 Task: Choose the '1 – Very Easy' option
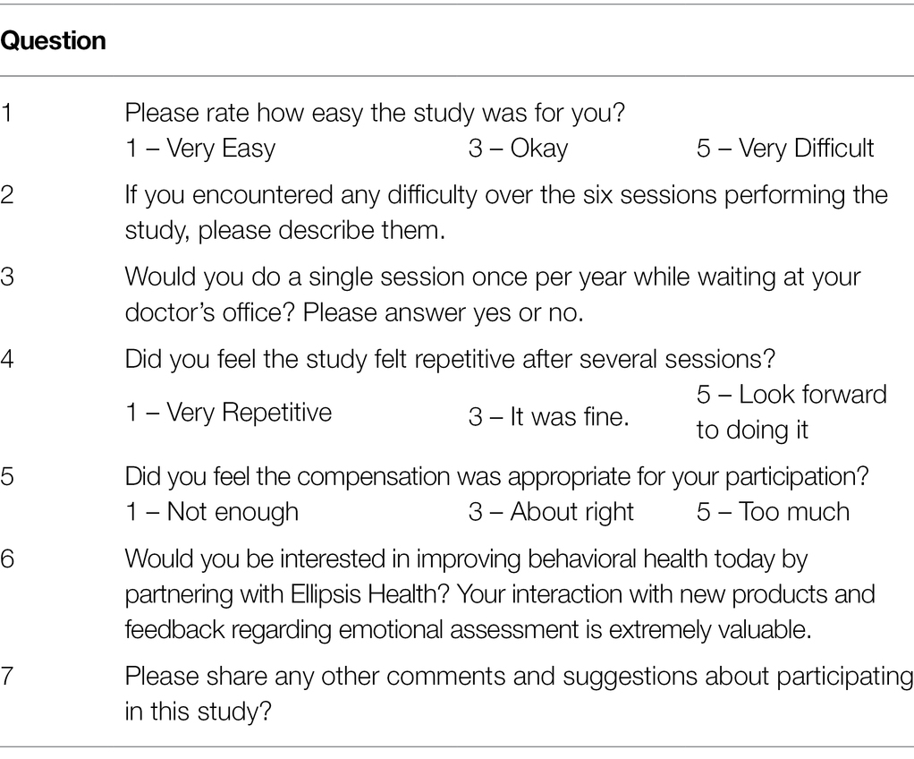pyautogui.click(x=200, y=149)
